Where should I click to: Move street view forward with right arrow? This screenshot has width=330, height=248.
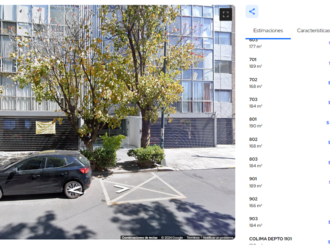point(122,189)
